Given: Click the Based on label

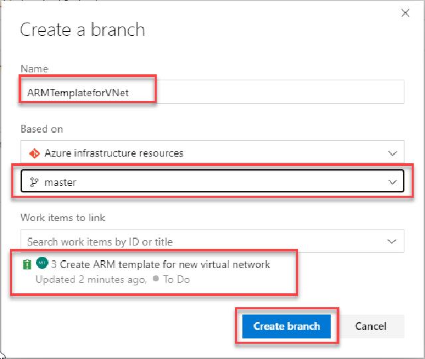Looking at the screenshot, I should 42,129.
